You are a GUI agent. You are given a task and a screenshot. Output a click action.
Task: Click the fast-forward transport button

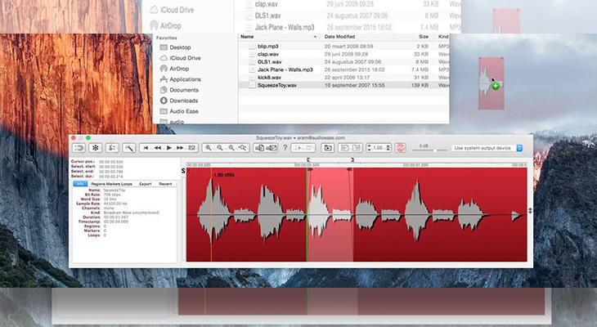tap(180, 148)
